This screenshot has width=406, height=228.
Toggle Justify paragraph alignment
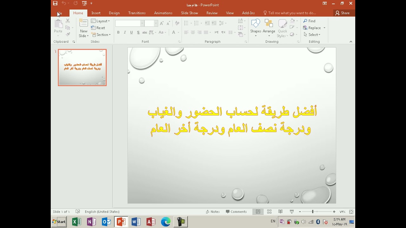tap(206, 32)
